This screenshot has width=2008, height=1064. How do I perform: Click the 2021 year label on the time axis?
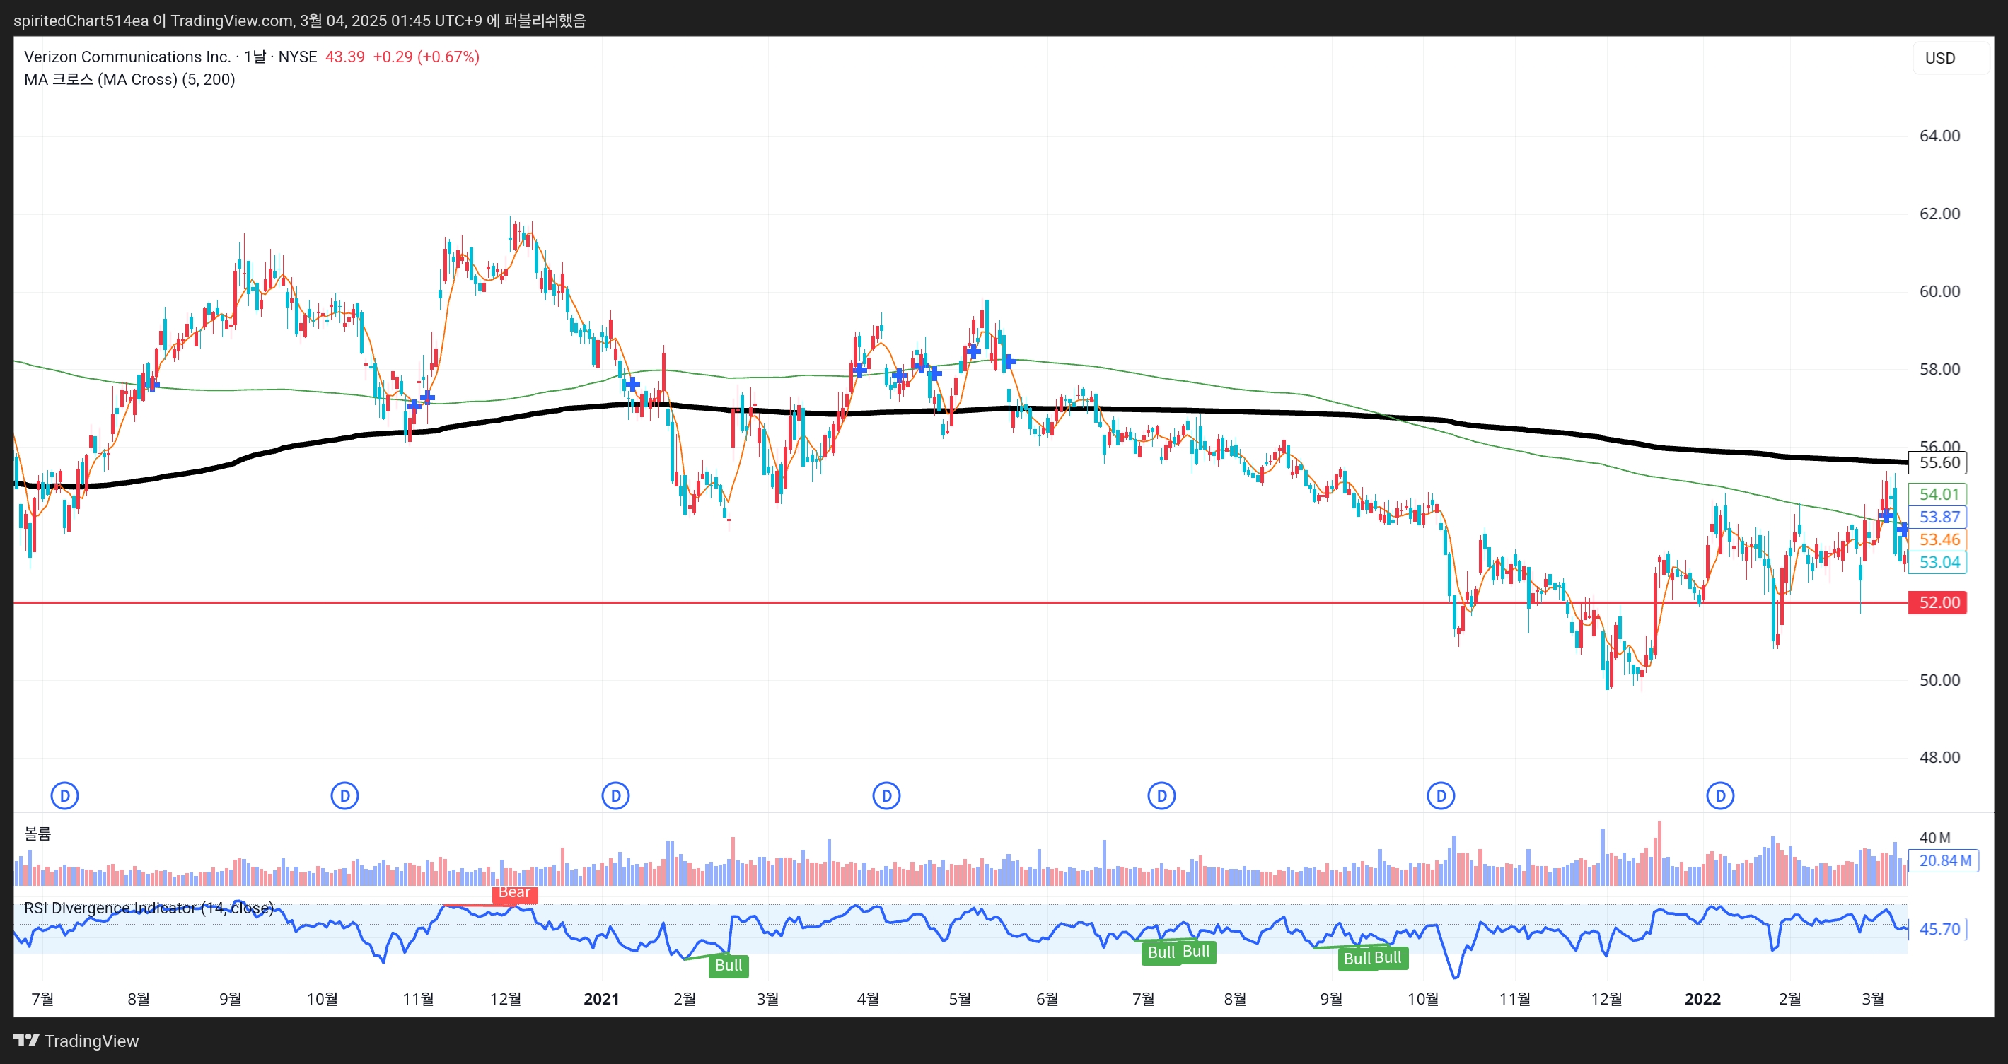[x=602, y=1000]
